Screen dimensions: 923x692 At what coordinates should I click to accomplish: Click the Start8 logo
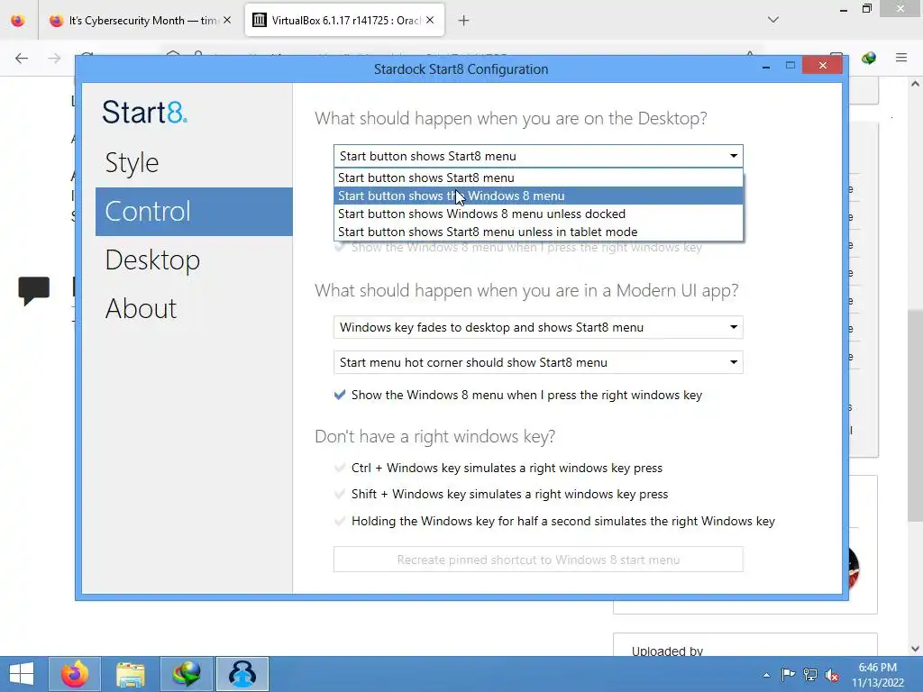145,112
